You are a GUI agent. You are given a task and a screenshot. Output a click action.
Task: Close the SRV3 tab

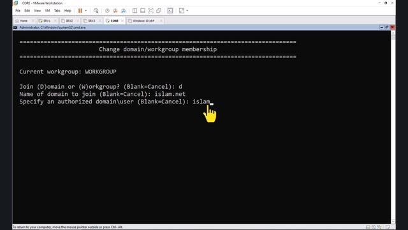[x=100, y=21]
